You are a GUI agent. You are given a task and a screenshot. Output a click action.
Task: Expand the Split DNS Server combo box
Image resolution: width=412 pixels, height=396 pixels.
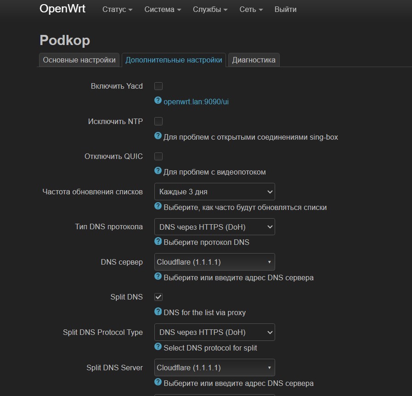pyautogui.click(x=214, y=368)
